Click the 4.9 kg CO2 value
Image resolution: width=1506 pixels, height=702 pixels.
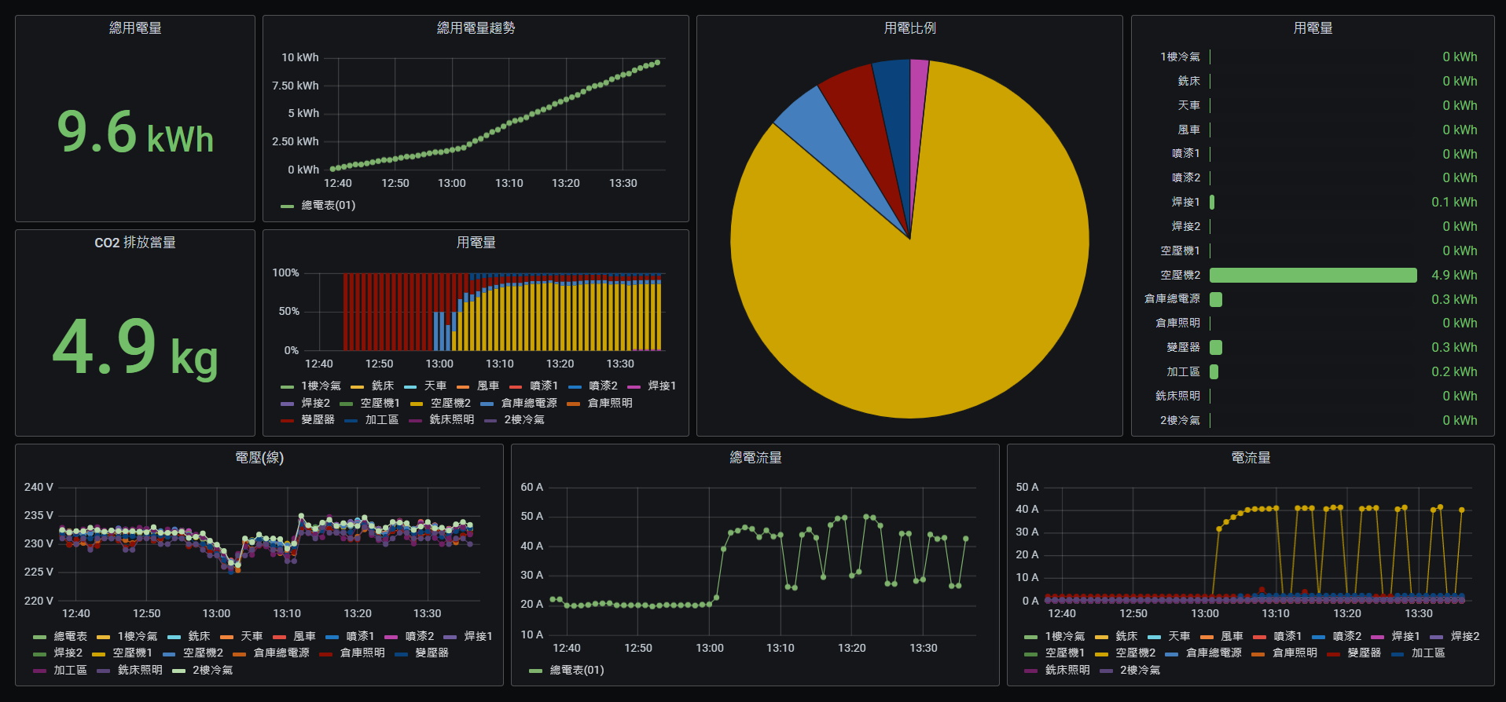tap(135, 347)
